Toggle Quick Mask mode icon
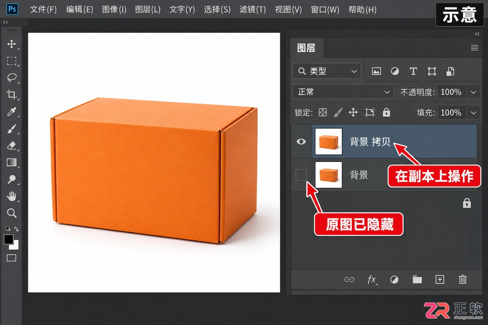The image size is (488, 325). point(12,258)
